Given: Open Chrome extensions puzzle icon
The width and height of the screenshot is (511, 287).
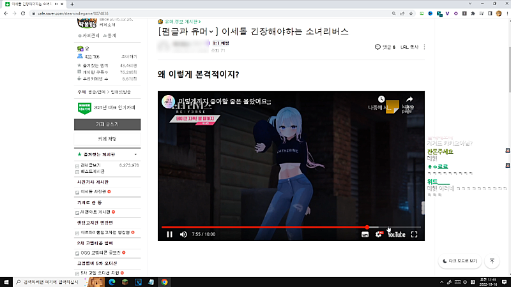Looking at the screenshot, I should click(x=473, y=13).
